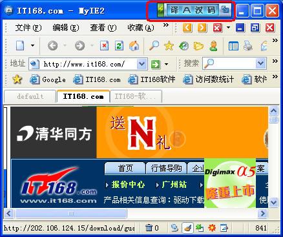Image resolution: width=283 pixels, height=237 pixels.
Task: Click the orange gear icon in status bar
Action: pyautogui.click(x=212, y=228)
